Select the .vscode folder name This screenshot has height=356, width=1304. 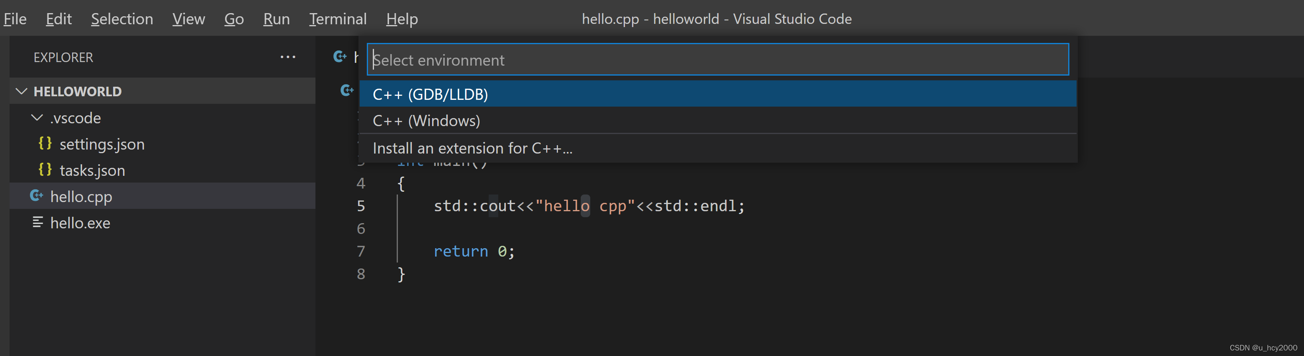(75, 118)
